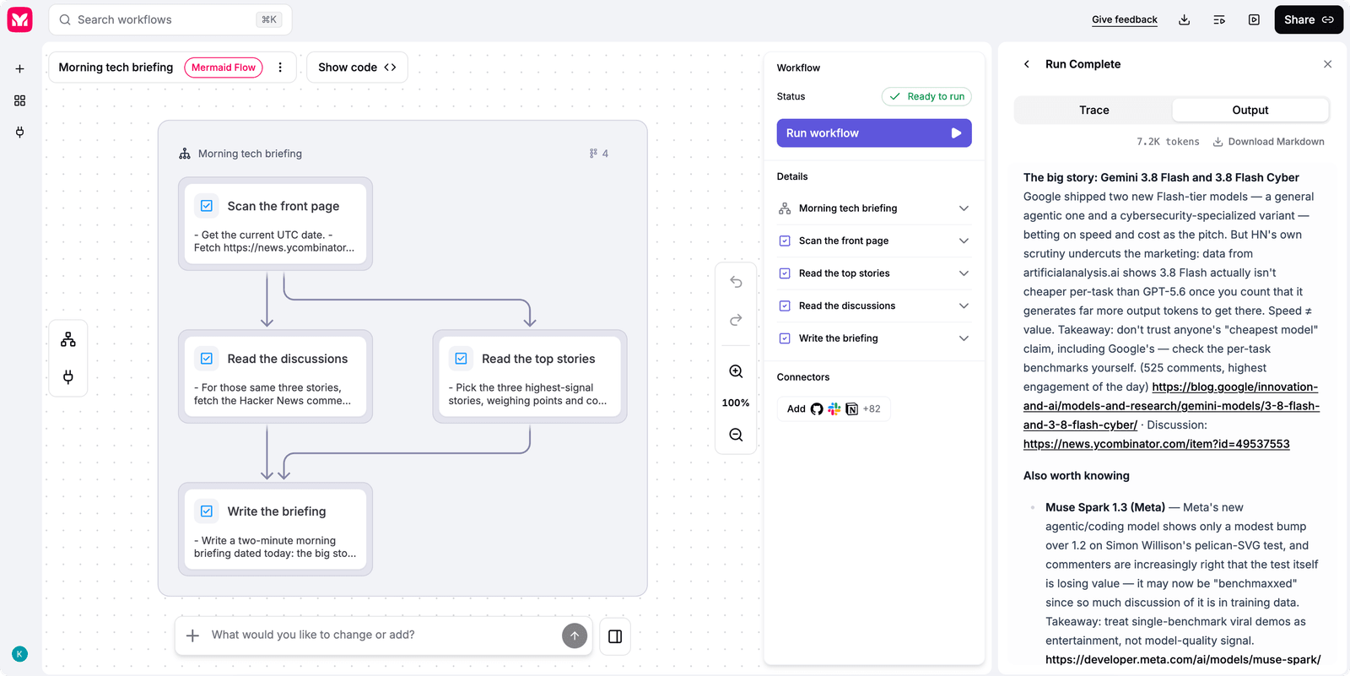Image resolution: width=1350 pixels, height=676 pixels.
Task: Click the play panel icon in top bar
Action: 1254,19
